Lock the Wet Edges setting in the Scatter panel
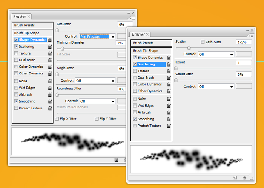This screenshot has height=188, width=264. coord(169,106)
